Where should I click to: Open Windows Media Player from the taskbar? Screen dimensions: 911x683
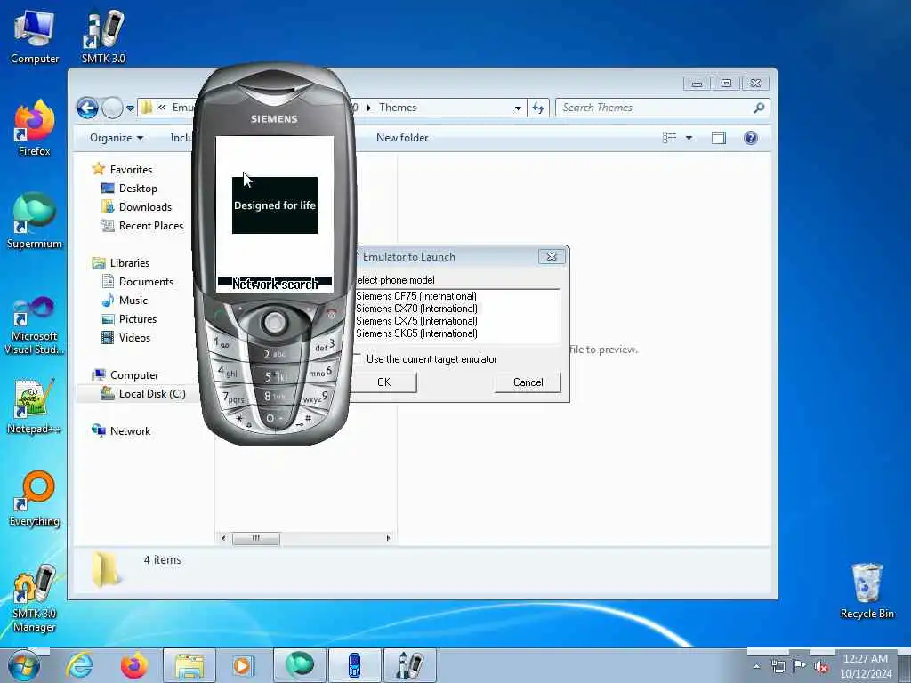click(242, 665)
